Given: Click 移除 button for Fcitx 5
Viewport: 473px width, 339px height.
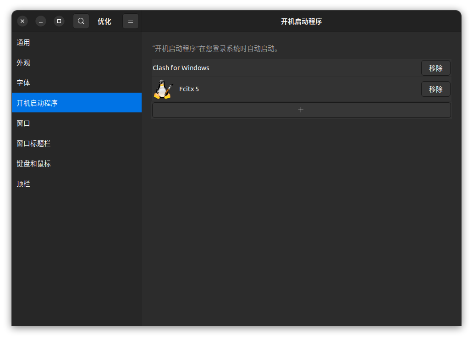Looking at the screenshot, I should (435, 89).
